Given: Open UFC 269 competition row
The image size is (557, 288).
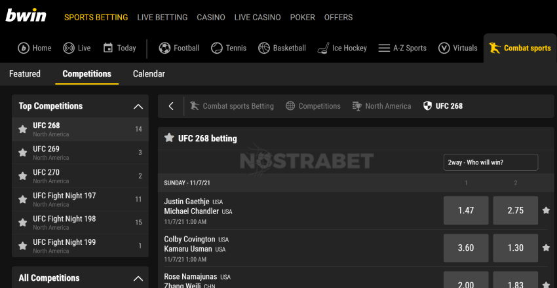Looking at the screenshot, I should point(81,153).
